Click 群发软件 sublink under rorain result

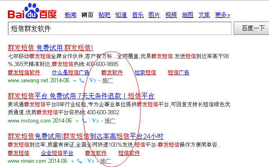pyautogui.click(x=96, y=153)
